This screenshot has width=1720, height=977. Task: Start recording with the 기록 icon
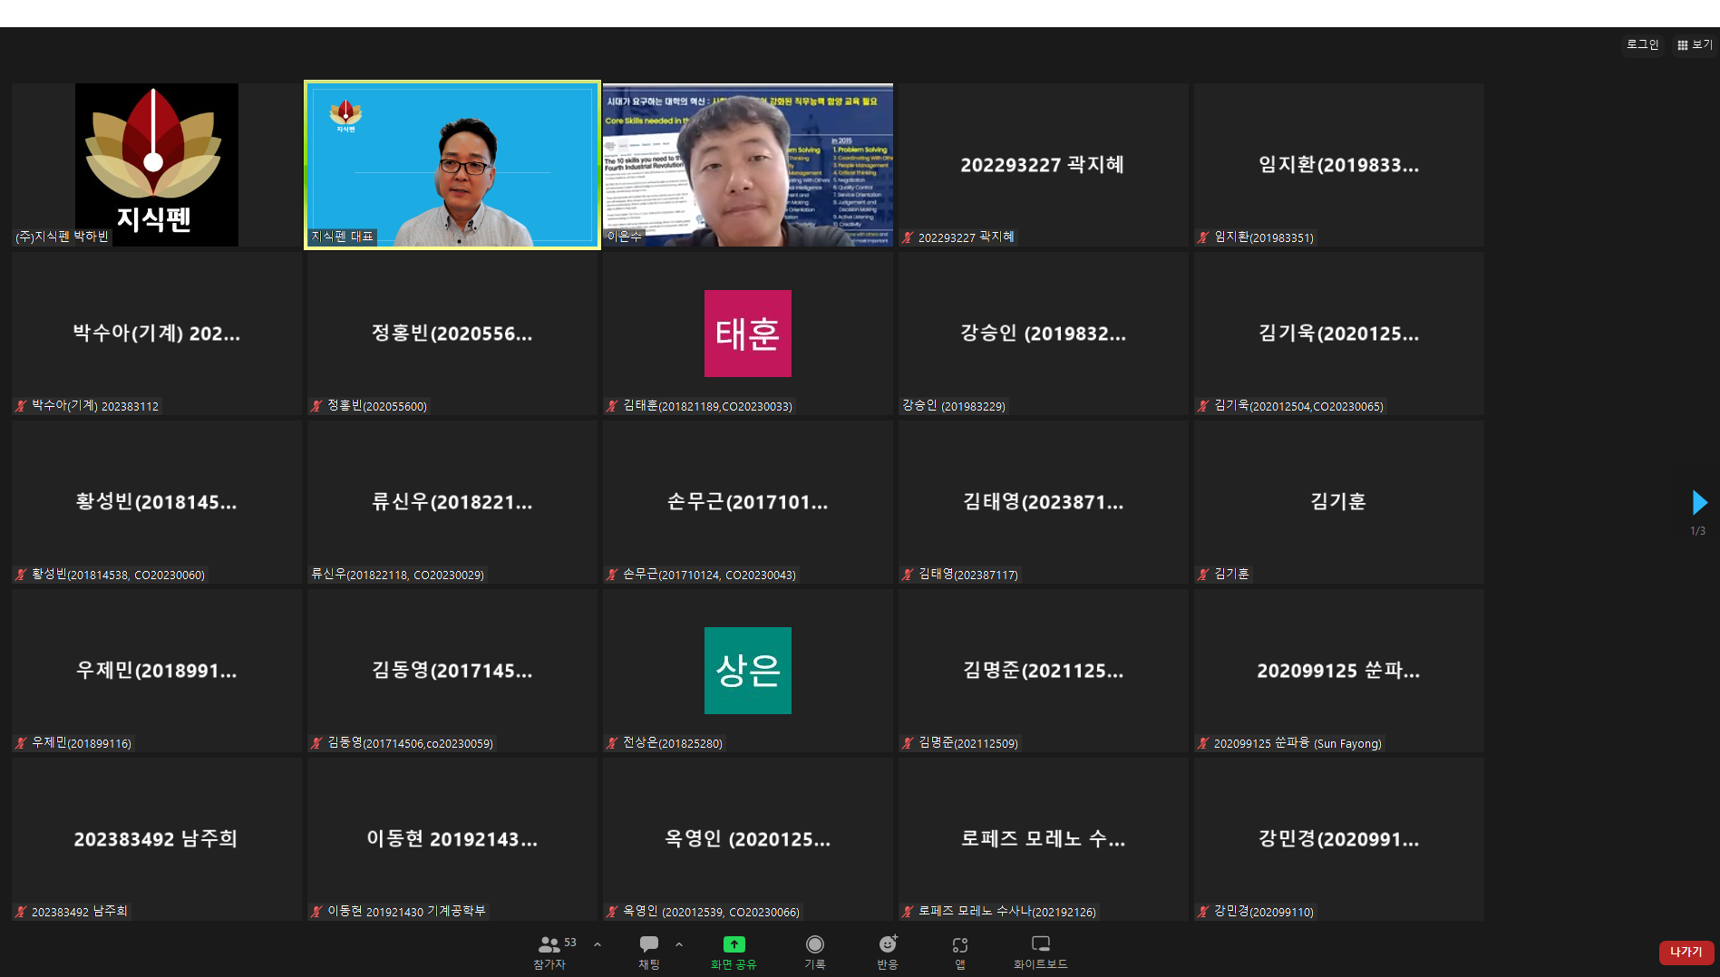pyautogui.click(x=815, y=944)
